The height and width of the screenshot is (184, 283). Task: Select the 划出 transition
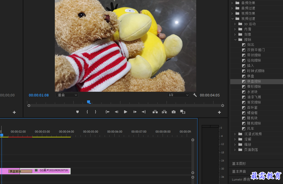[x=250, y=45]
